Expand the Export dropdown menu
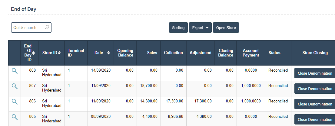The width and height of the screenshot is (335, 126). coord(200,27)
